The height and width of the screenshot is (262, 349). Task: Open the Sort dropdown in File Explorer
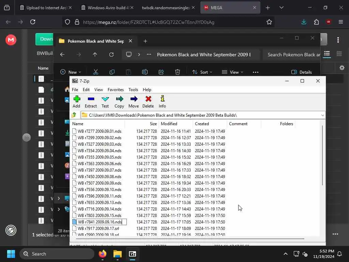point(202,72)
